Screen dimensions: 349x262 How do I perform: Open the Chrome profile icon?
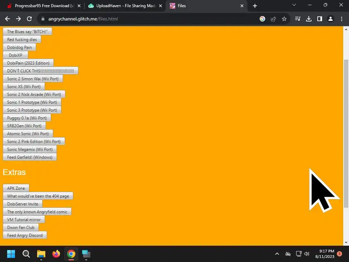(331, 19)
